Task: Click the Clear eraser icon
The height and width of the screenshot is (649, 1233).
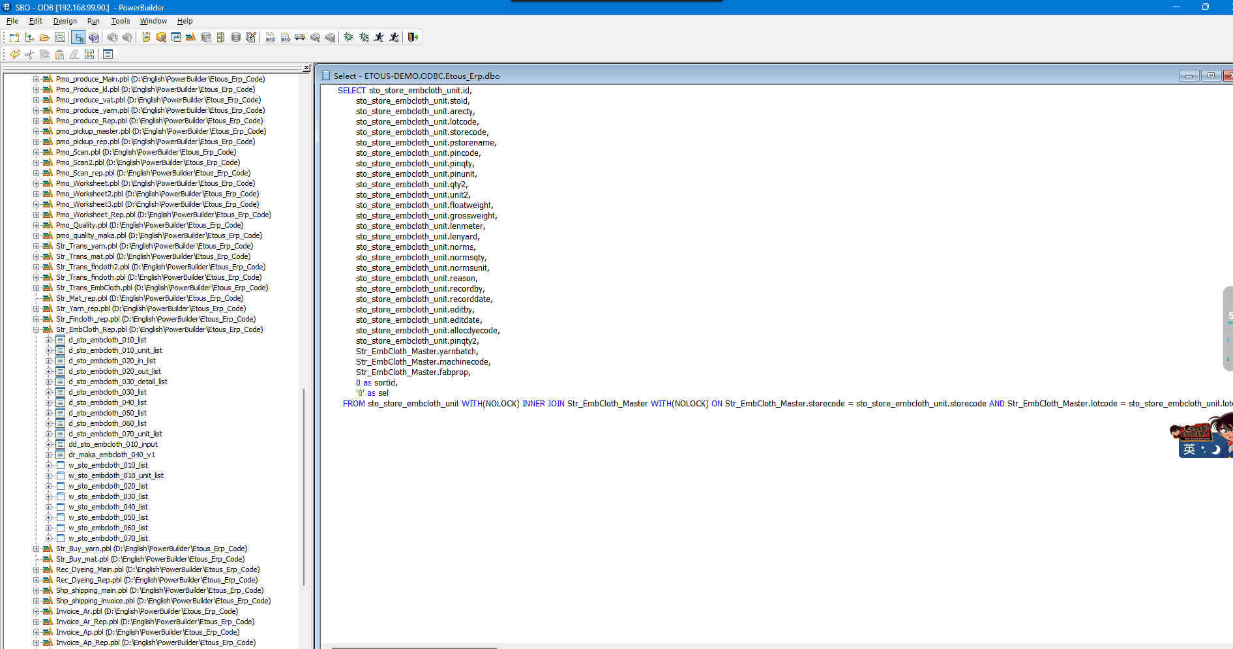Action: pyautogui.click(x=74, y=54)
